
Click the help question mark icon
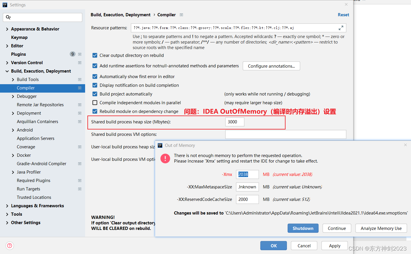[10, 246]
